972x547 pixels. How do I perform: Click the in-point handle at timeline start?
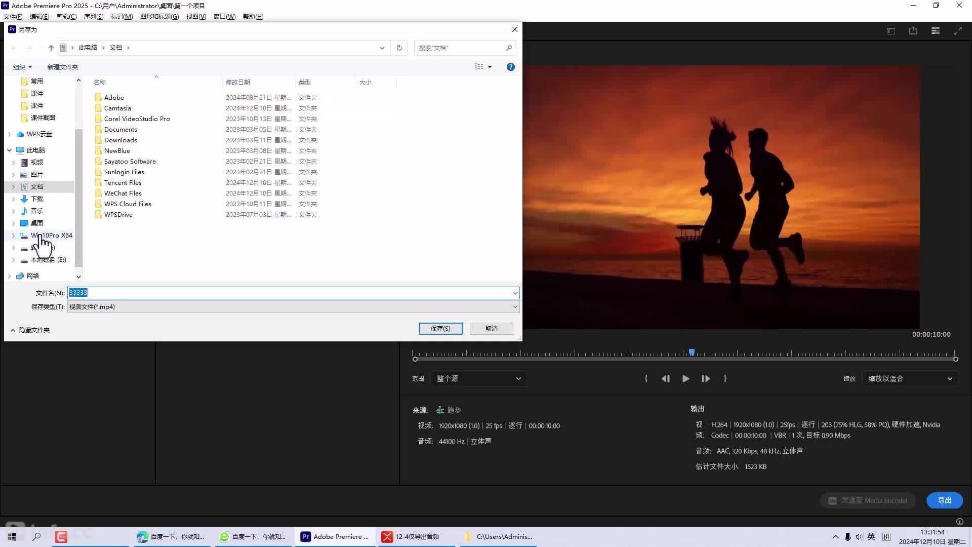415,359
